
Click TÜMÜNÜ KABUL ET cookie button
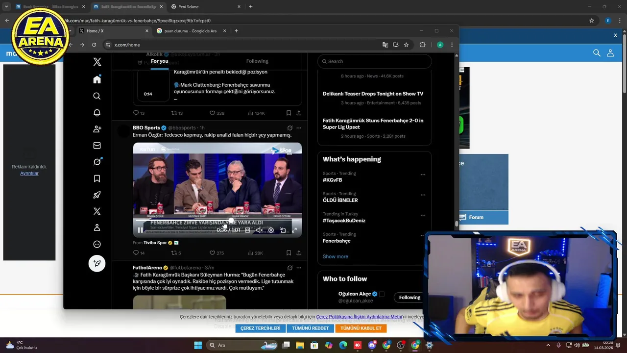pyautogui.click(x=361, y=328)
